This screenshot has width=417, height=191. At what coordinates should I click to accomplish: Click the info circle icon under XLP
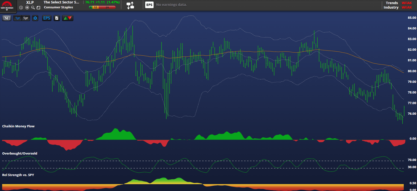coord(21,8)
